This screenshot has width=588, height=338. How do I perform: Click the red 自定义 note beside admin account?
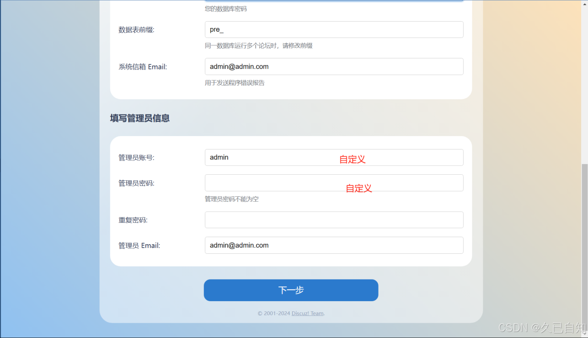point(352,159)
